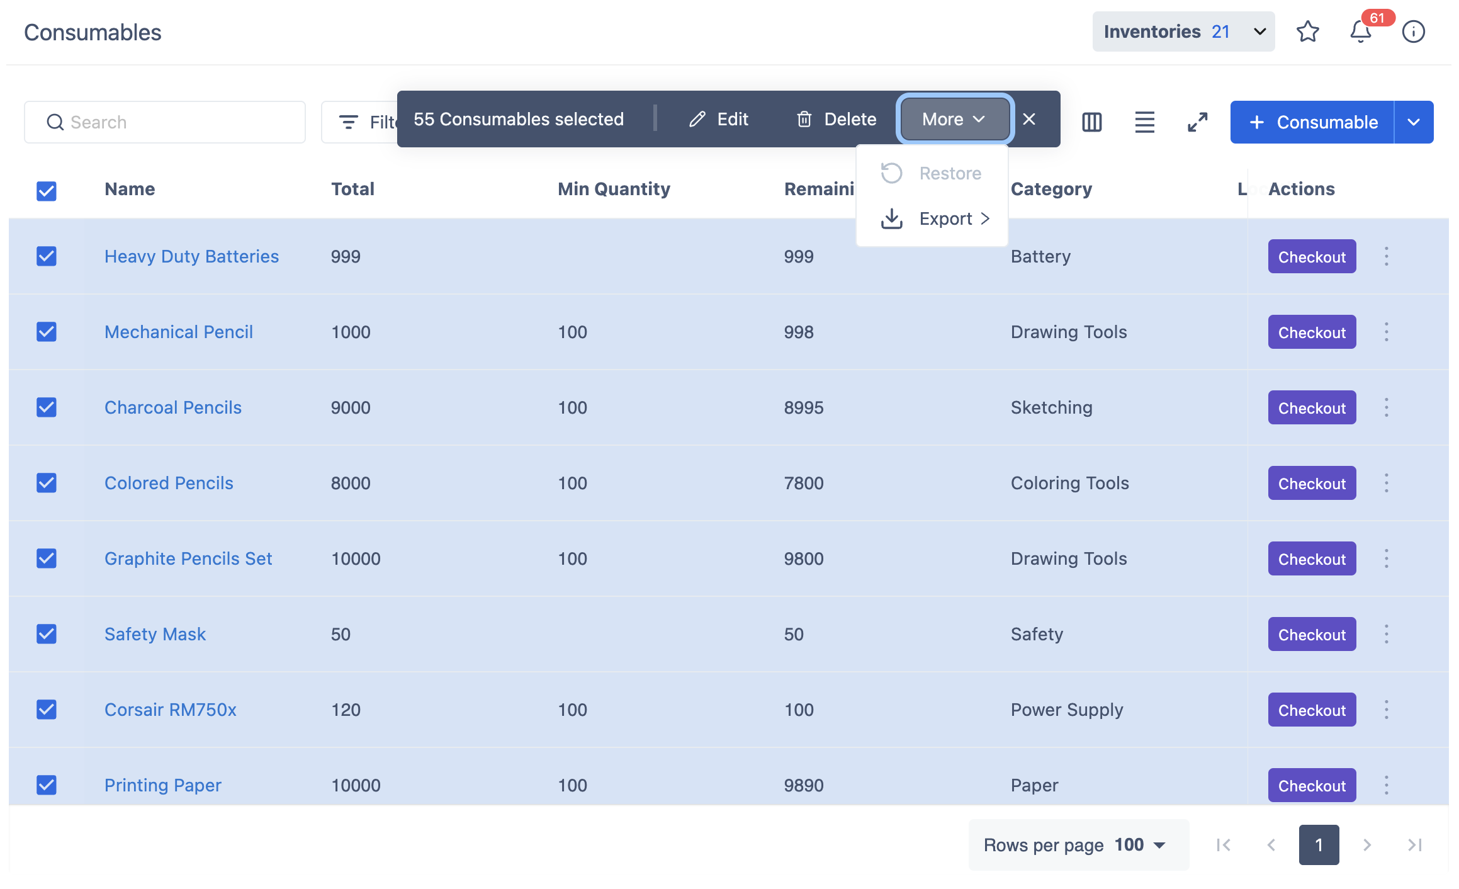Uncheck Mechanical Pencil row checkbox

47,332
